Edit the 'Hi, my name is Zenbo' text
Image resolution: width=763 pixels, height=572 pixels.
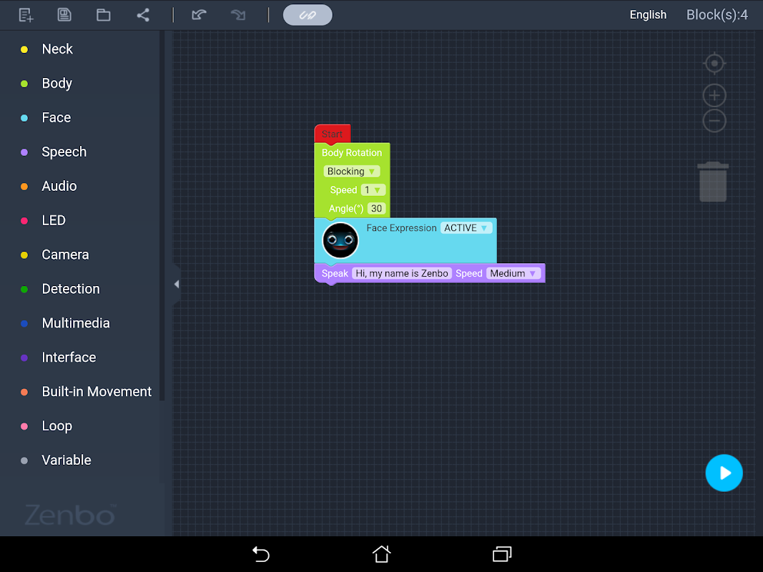401,273
